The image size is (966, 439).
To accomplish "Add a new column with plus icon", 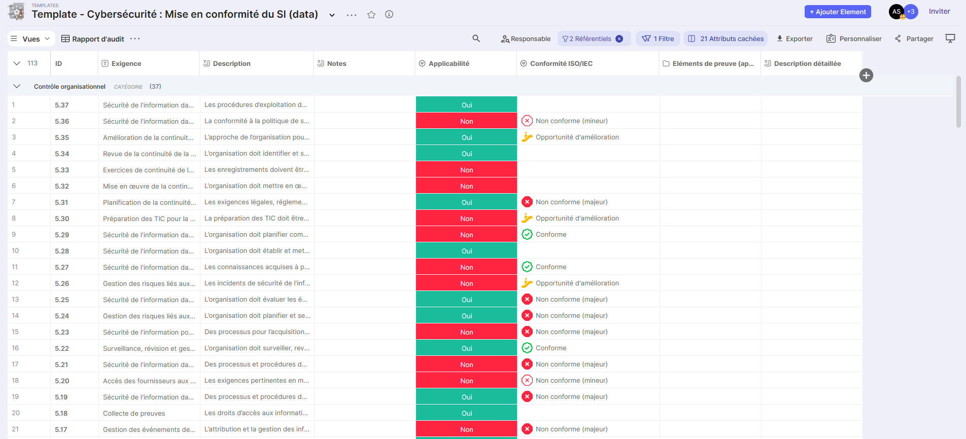I will [866, 76].
